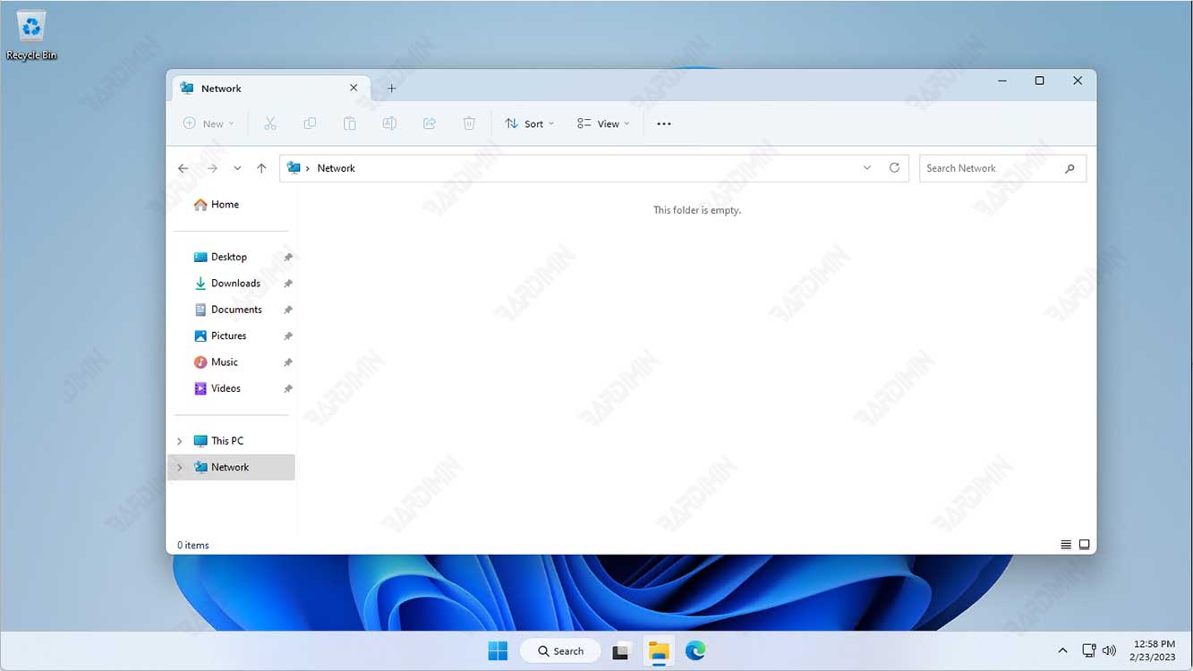Viewport: 1193px width, 671px height.
Task: Minimize the File Explorer window
Action: 1002,81
